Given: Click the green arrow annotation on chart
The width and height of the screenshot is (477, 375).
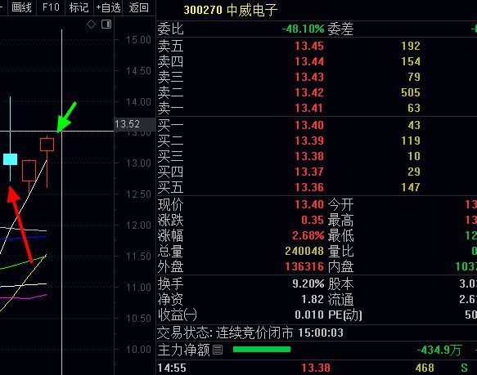Looking at the screenshot, I should point(66,118).
